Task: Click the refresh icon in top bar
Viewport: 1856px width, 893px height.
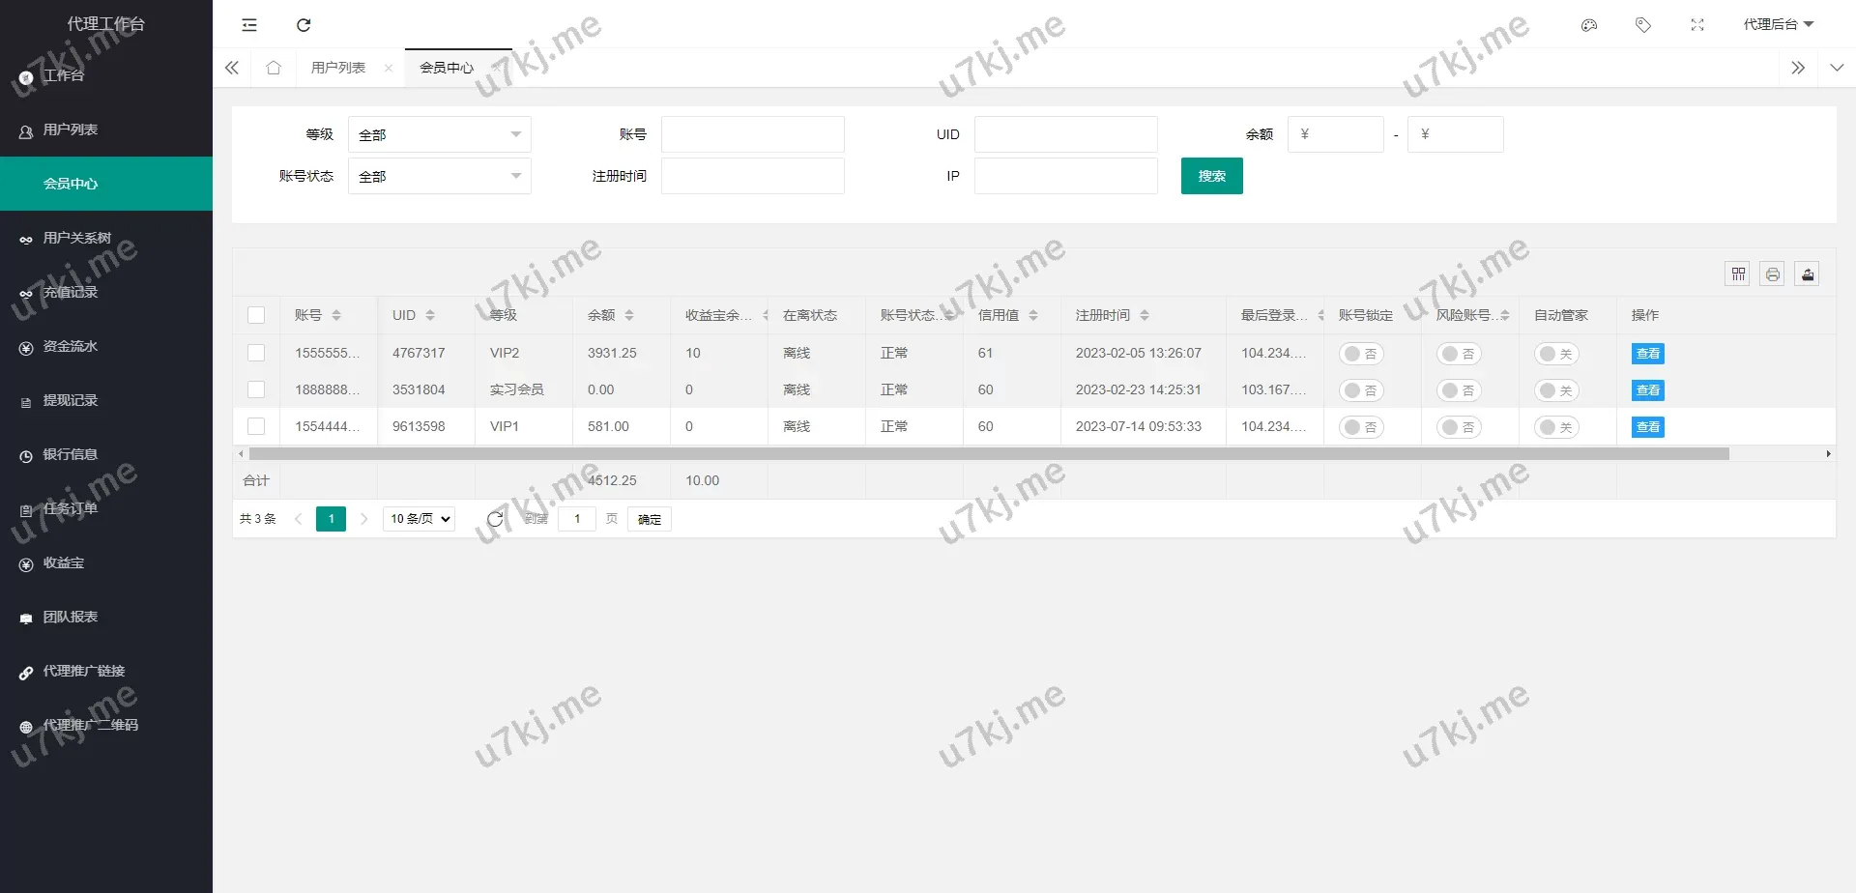Action: [304, 25]
